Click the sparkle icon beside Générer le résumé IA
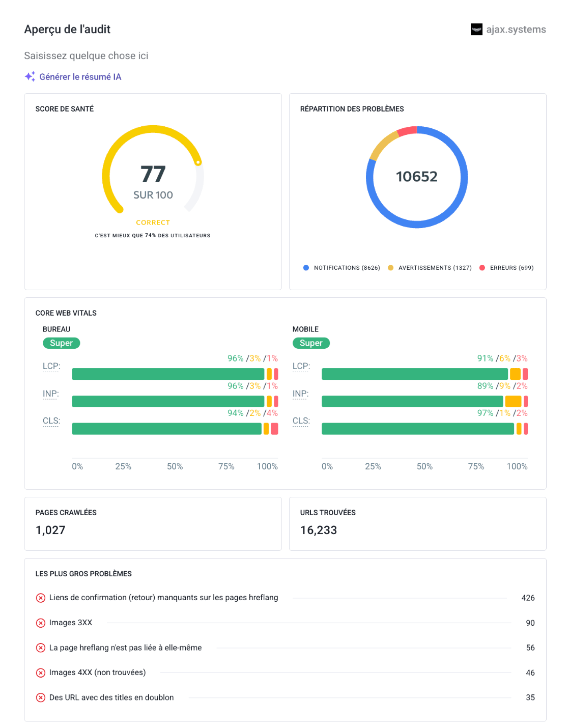Screen dimensions: 570x727 [x=30, y=76]
